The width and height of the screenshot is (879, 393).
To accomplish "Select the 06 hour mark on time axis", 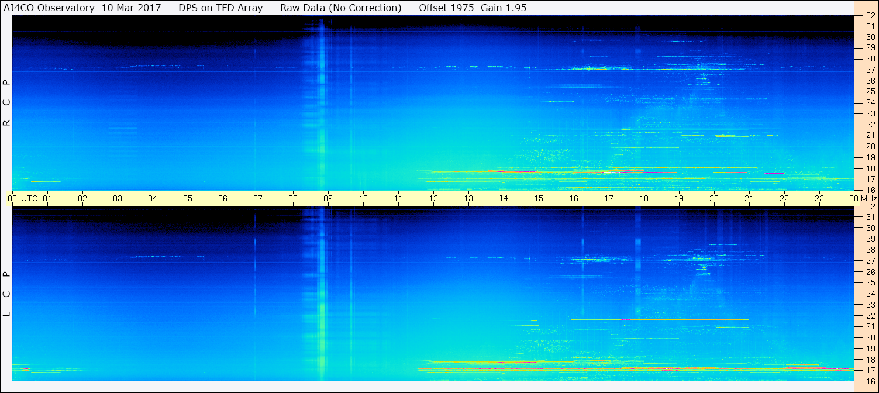I will (x=223, y=198).
